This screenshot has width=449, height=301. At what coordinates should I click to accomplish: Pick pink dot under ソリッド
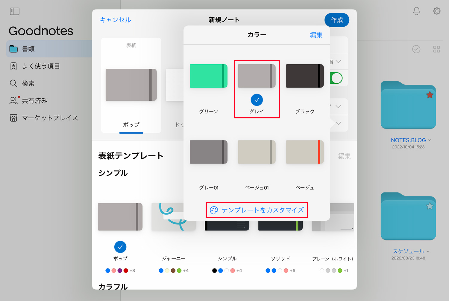pos(286,271)
